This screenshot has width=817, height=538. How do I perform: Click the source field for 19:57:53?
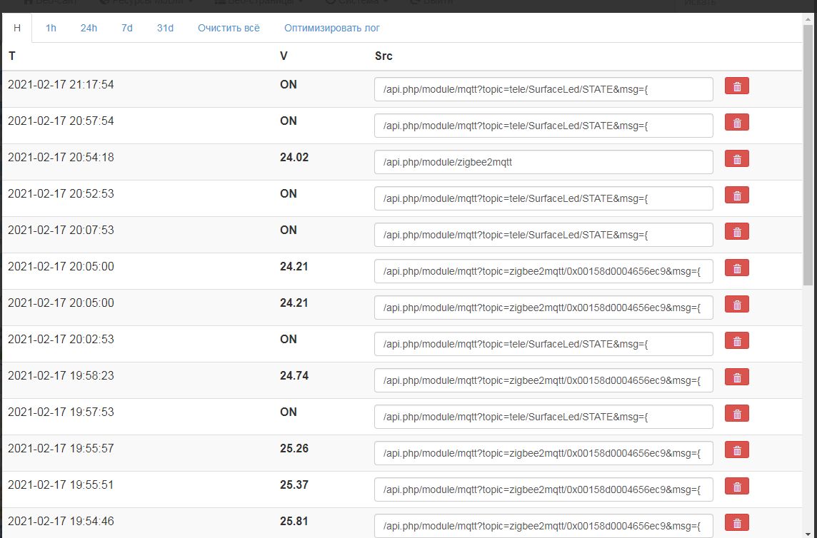click(543, 417)
